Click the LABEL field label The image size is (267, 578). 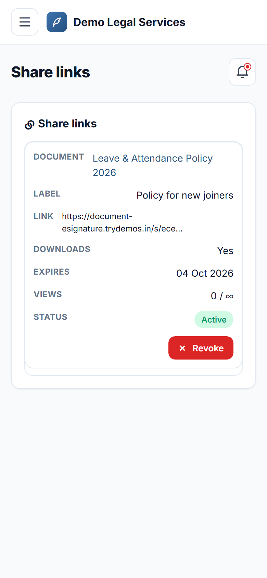point(47,194)
